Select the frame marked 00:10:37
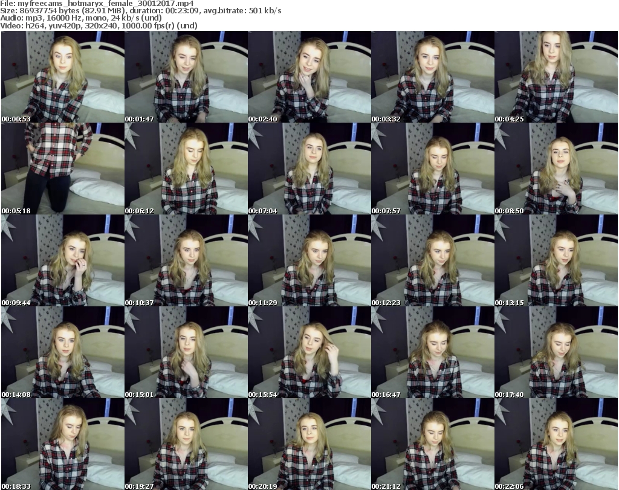The height and width of the screenshot is (490, 619). [x=186, y=261]
